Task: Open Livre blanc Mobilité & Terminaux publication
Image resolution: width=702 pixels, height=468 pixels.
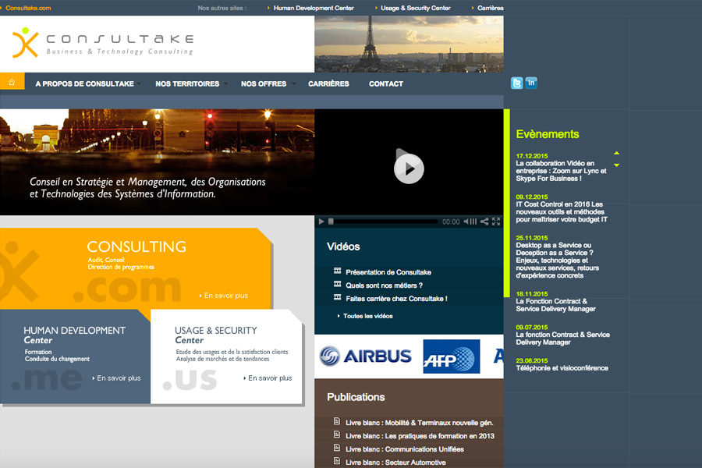Action: pos(419,423)
